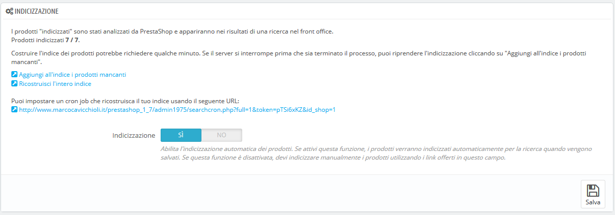Enable Indicizzazione with the SÌ switch
615x215 pixels.
click(181, 135)
